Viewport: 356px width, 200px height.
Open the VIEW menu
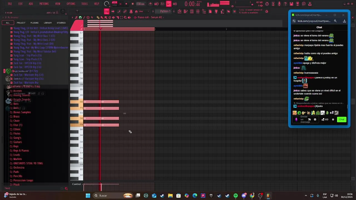pos(58,4)
